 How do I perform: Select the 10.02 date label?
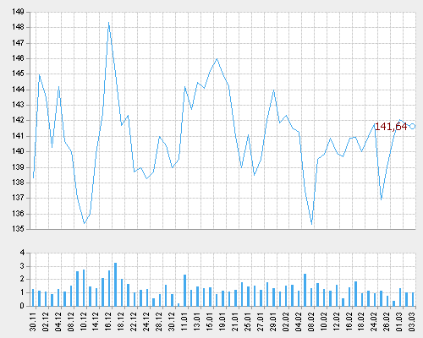(324, 322)
